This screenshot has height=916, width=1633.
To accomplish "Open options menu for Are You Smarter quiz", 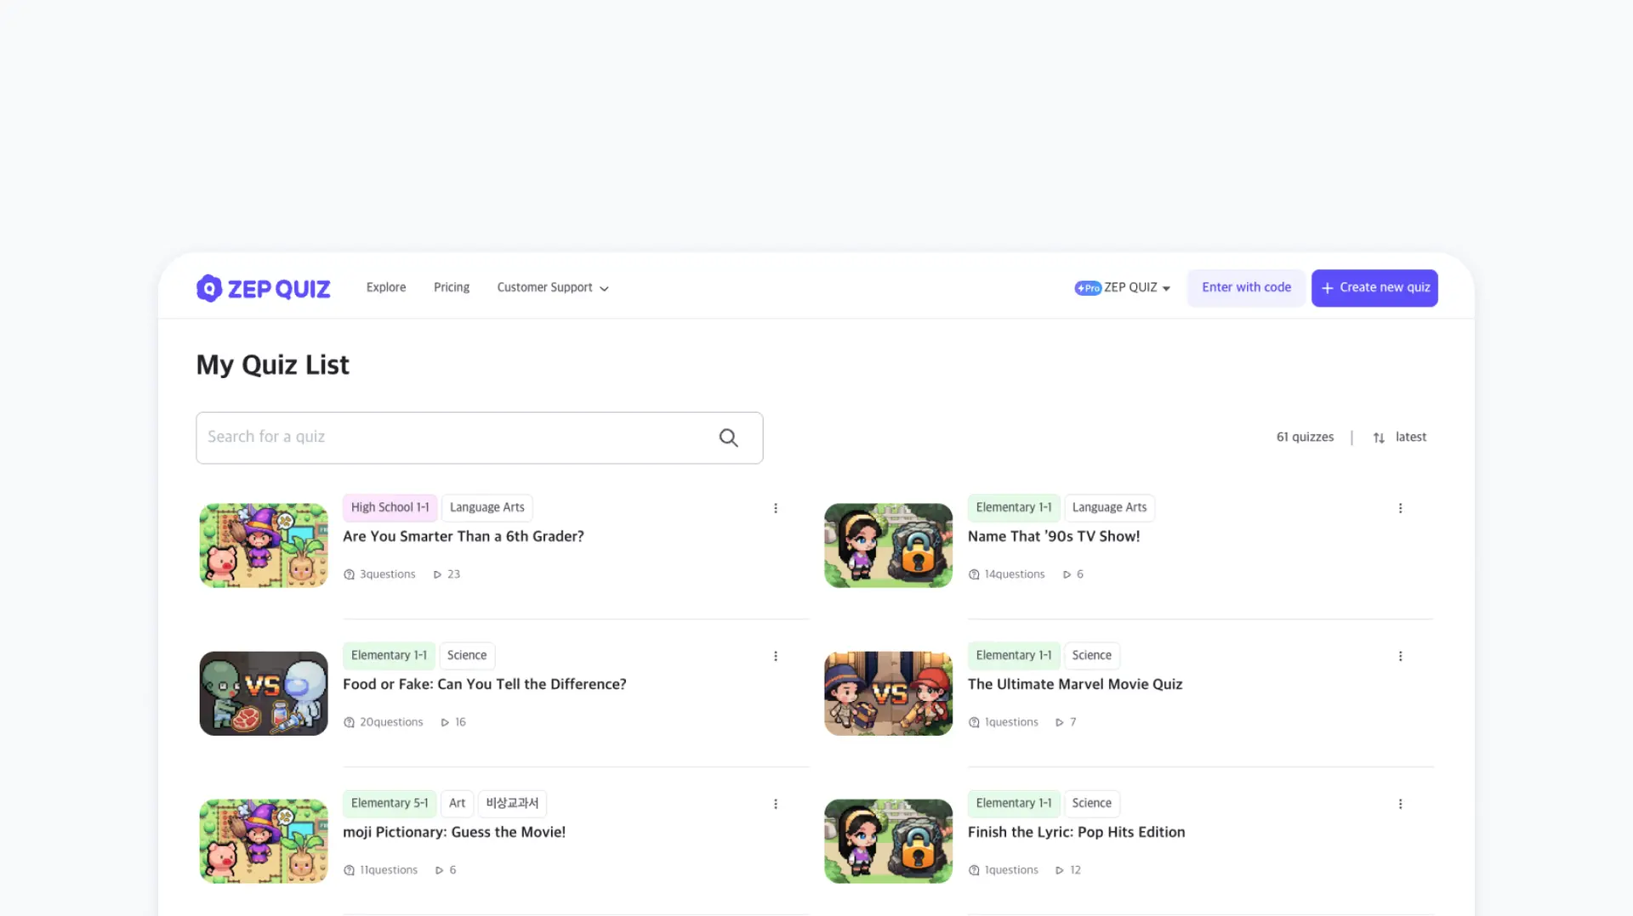I will (x=775, y=508).
